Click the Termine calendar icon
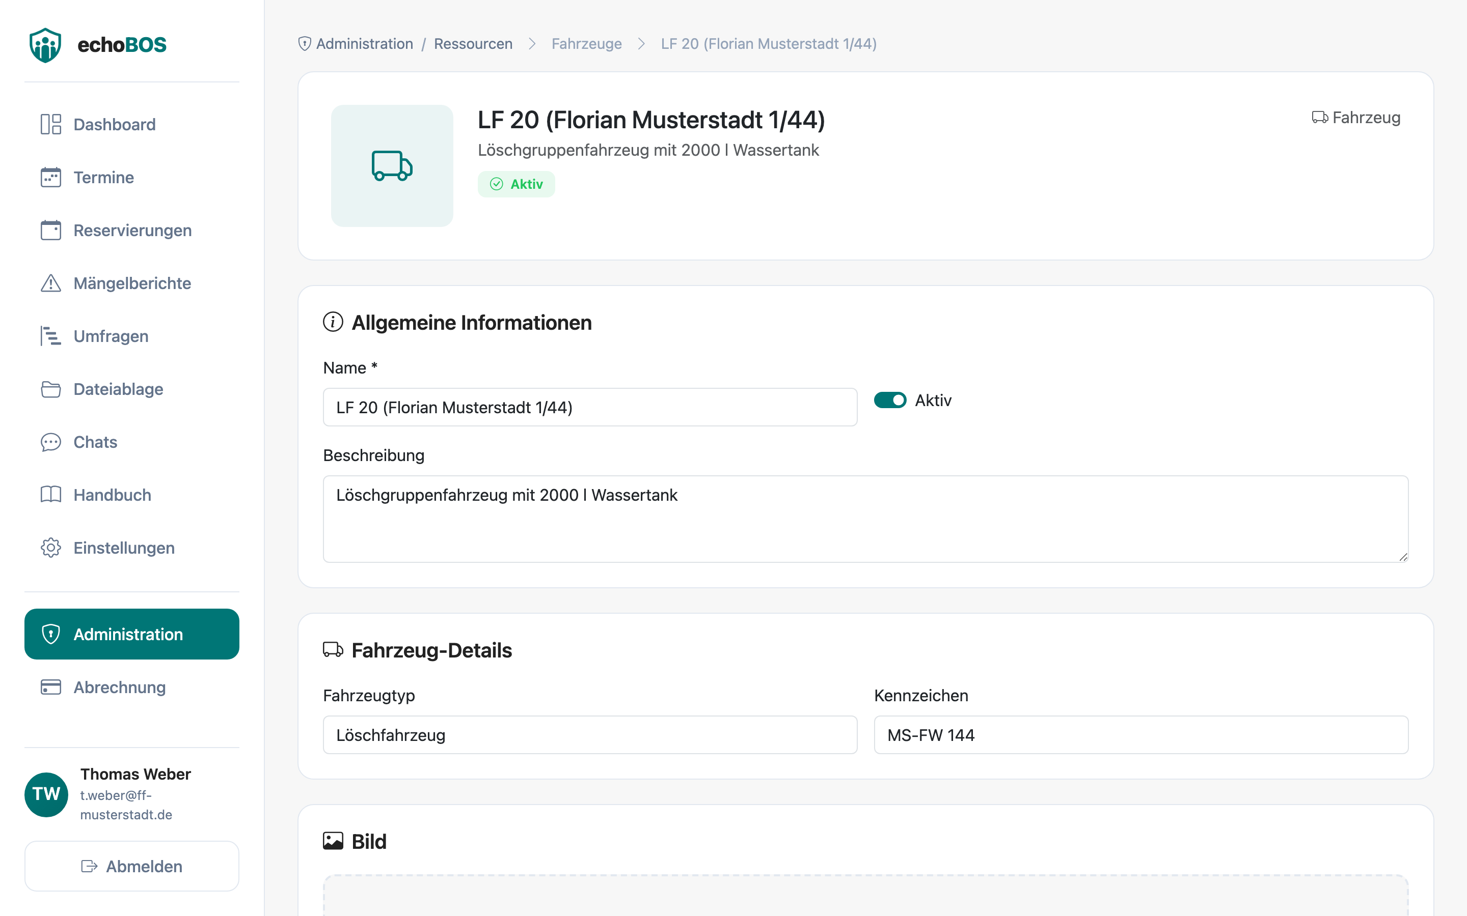Image resolution: width=1467 pixels, height=916 pixels. pyautogui.click(x=51, y=178)
